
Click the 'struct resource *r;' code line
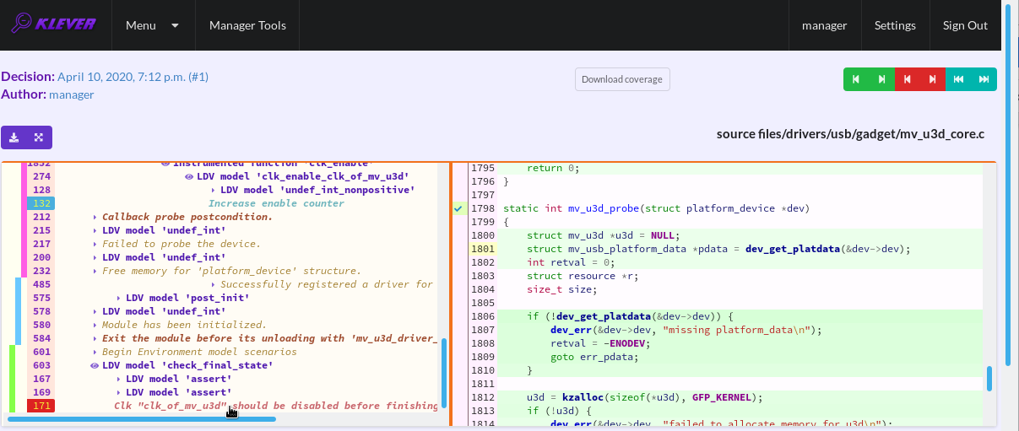(583, 276)
